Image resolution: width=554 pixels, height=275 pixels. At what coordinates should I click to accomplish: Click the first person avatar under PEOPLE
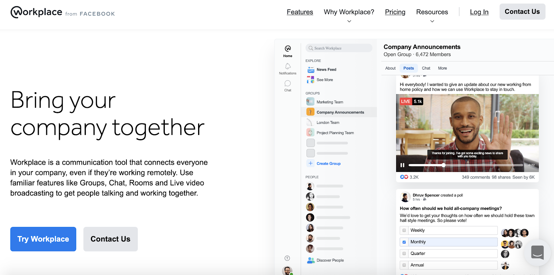(310, 186)
